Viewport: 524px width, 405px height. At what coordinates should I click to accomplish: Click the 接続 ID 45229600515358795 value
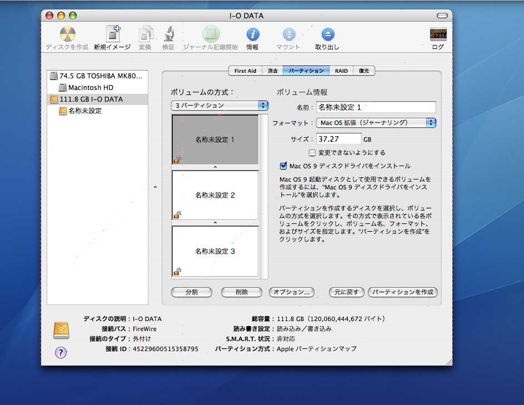tap(166, 349)
